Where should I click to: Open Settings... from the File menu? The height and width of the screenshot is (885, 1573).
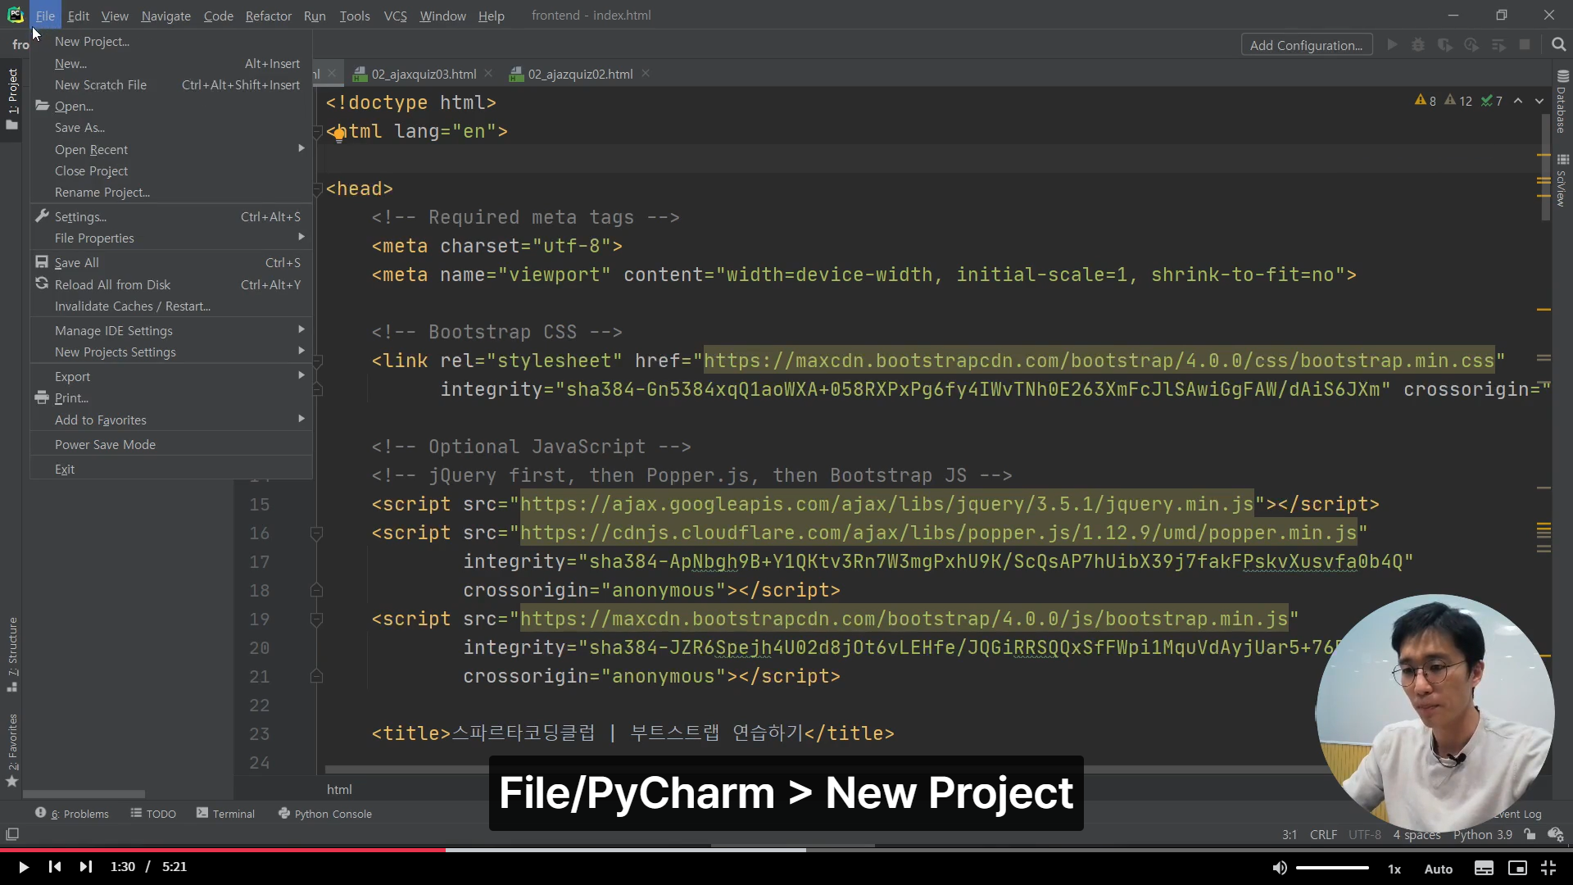pyautogui.click(x=171, y=216)
